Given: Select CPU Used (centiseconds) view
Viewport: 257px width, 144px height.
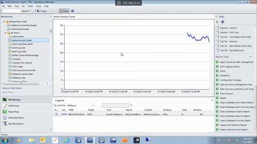Looking at the screenshot, I should (24, 70).
